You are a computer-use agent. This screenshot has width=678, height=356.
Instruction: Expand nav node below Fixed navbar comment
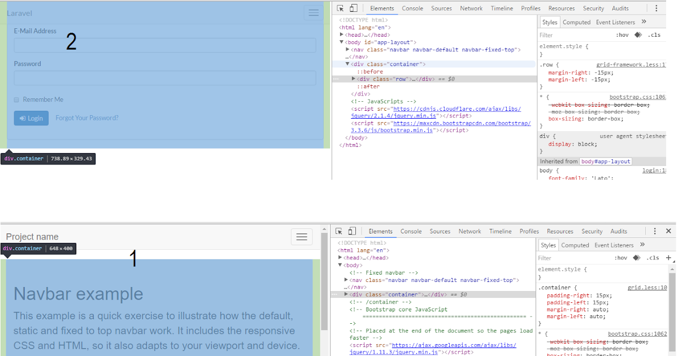coord(346,280)
